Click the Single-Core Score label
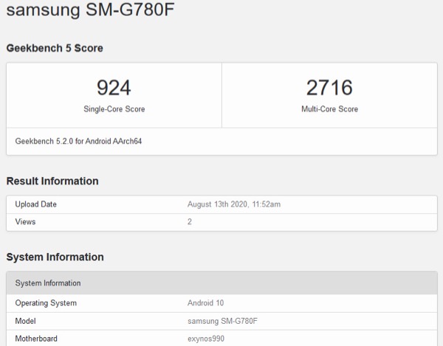The width and height of the screenshot is (443, 346). tap(114, 109)
